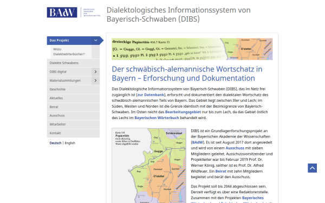Click the site title Dialektologisches Informationssystem
The height and width of the screenshot is (203, 325).
pyautogui.click(x=178, y=15)
